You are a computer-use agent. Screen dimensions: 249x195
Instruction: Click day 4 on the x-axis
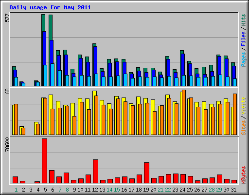pos(38,190)
